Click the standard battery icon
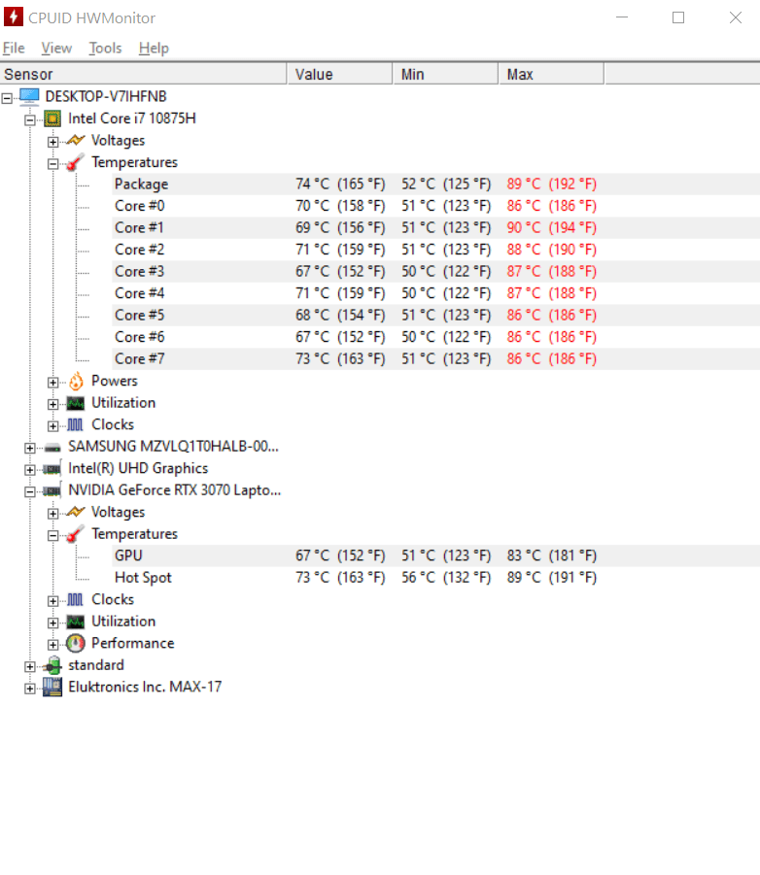The width and height of the screenshot is (760, 875). [52, 665]
